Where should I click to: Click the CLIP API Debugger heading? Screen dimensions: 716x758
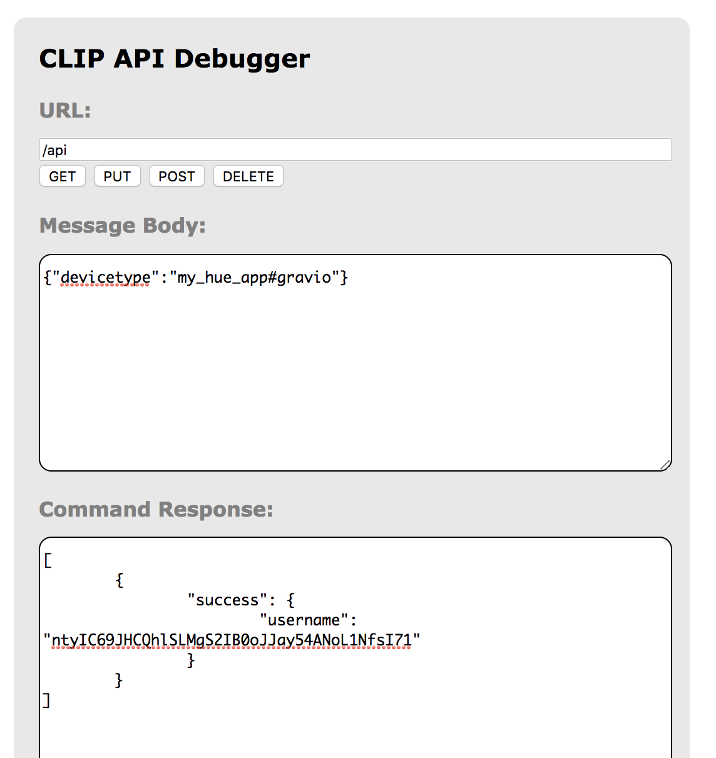(175, 59)
